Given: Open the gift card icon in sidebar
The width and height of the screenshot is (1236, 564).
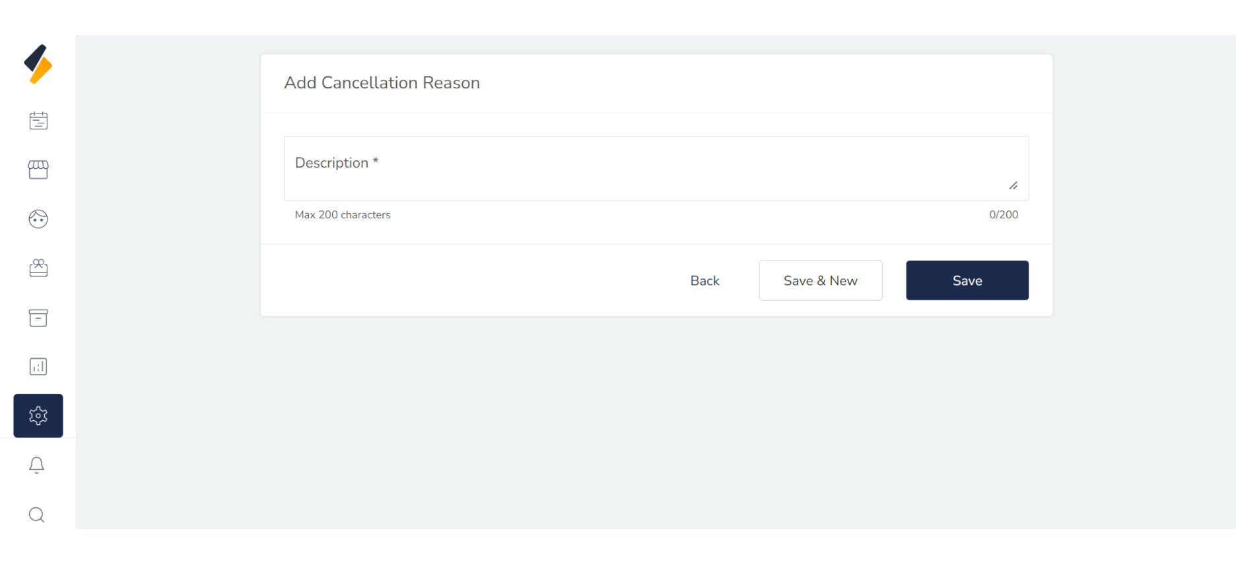Looking at the screenshot, I should pos(38,268).
